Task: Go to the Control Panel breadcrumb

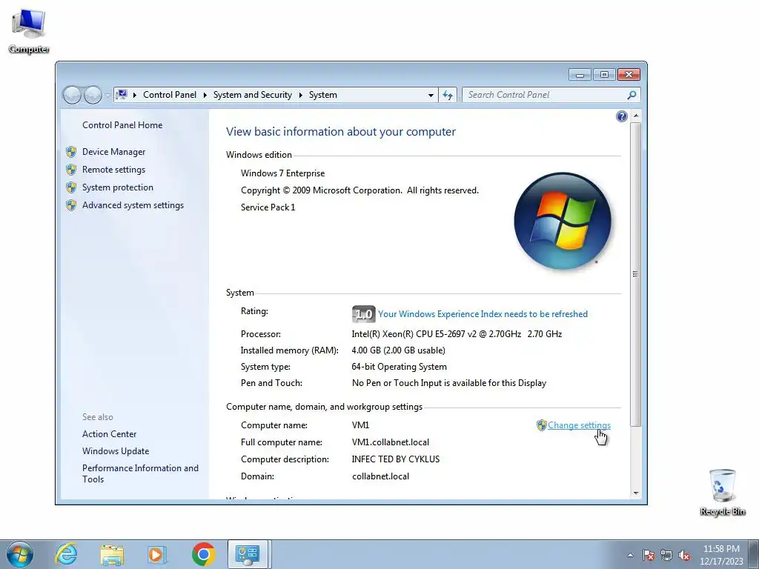Action: click(170, 95)
